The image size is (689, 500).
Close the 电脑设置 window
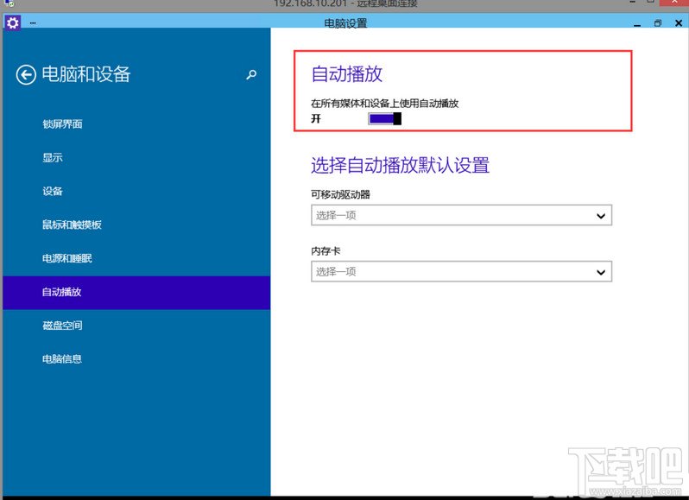[678, 22]
